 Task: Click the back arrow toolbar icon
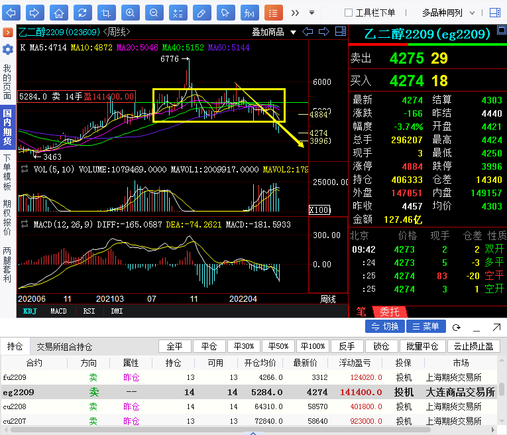click(13, 13)
